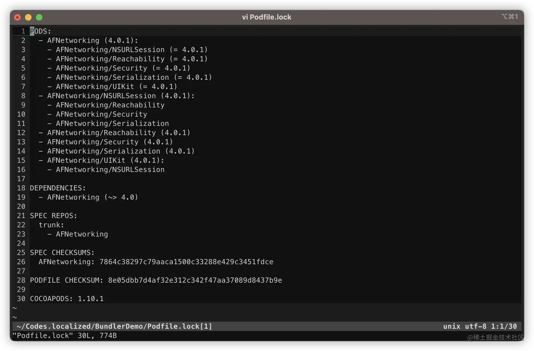Click 'AFNetworking' under trunk on line 23
534x351 pixels.
pos(82,234)
